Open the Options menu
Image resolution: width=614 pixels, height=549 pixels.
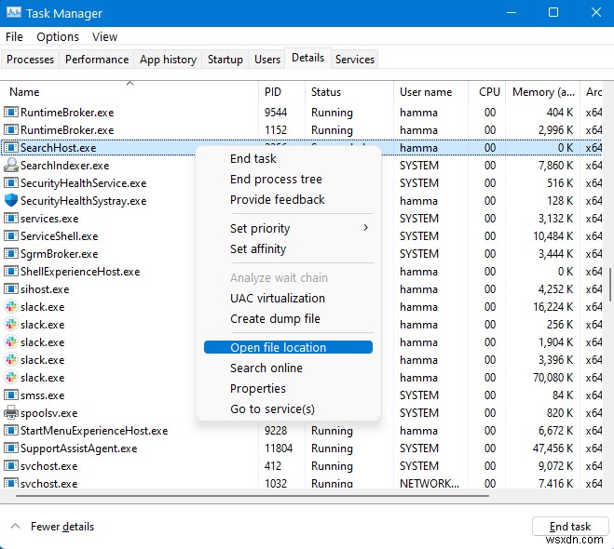[58, 37]
